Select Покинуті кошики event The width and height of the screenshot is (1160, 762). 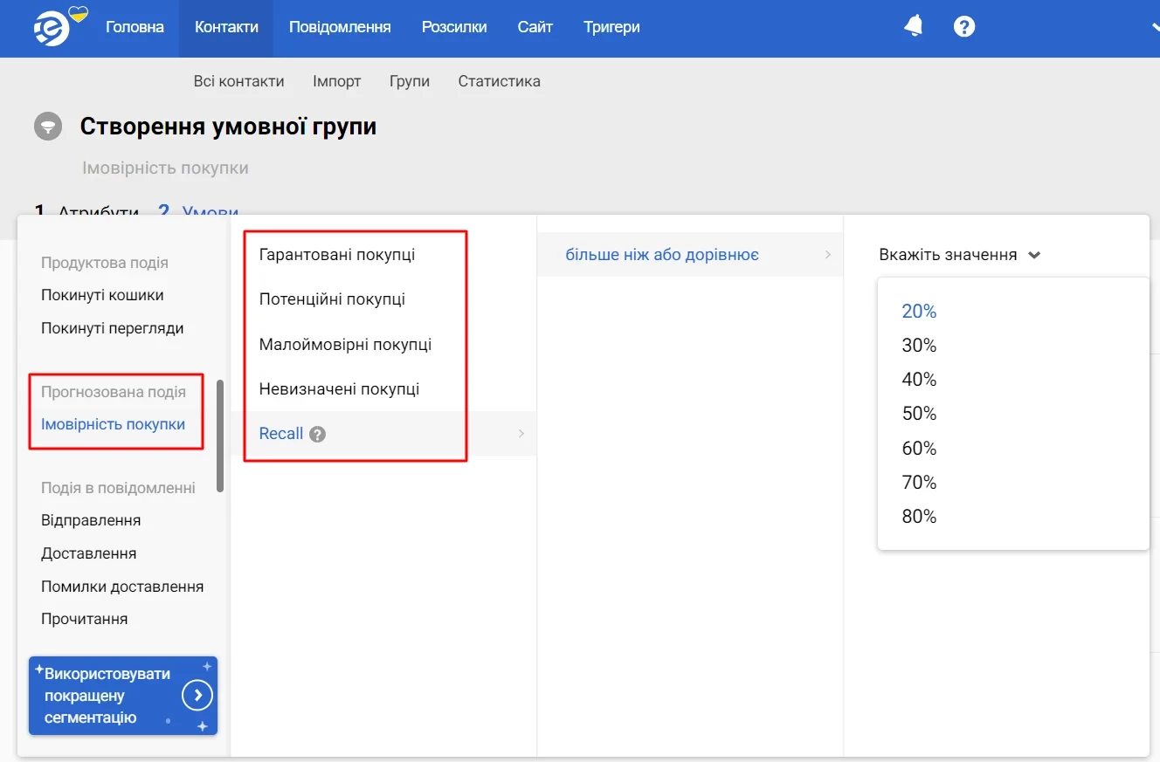102,295
